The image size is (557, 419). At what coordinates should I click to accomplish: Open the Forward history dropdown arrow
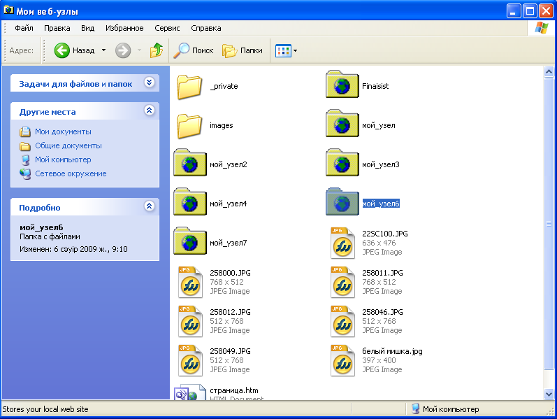click(139, 50)
